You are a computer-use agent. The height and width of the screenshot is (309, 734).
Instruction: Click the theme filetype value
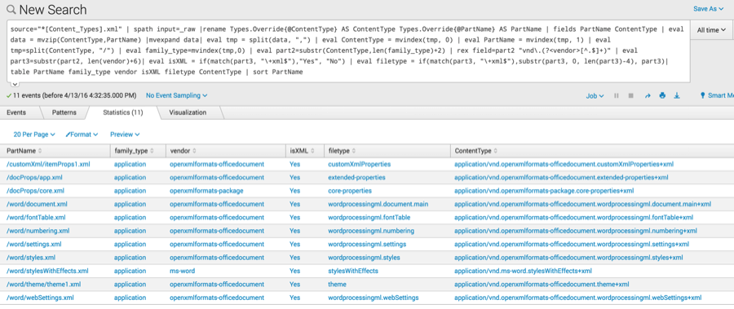pos(337,285)
